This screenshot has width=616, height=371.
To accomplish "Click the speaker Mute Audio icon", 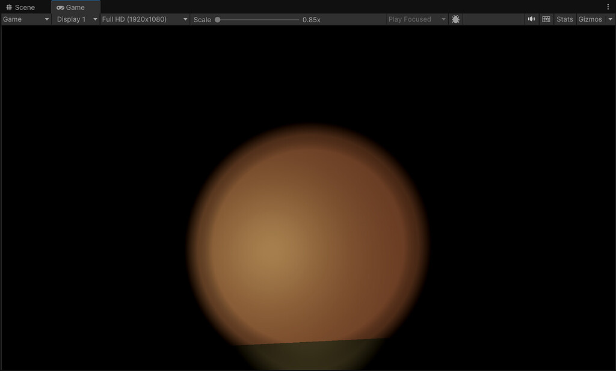I will click(x=531, y=19).
